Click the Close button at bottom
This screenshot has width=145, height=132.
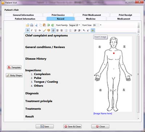coord(100,127)
